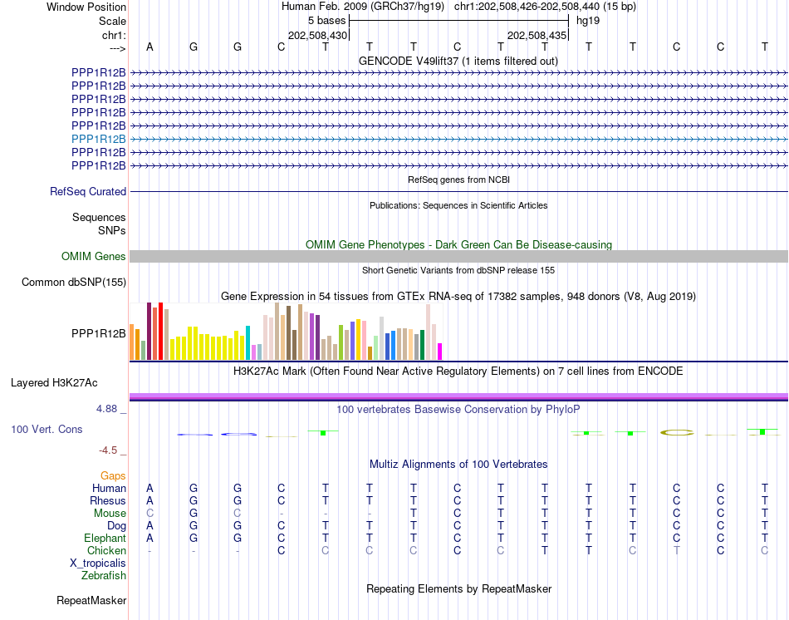The image size is (789, 620).
Task: Click the large olive C conservation logo
Action: coord(677,433)
